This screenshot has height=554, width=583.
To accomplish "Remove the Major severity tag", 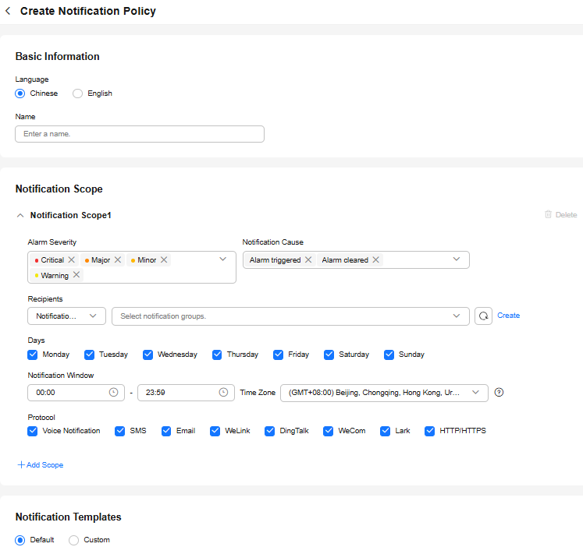I will point(118,260).
